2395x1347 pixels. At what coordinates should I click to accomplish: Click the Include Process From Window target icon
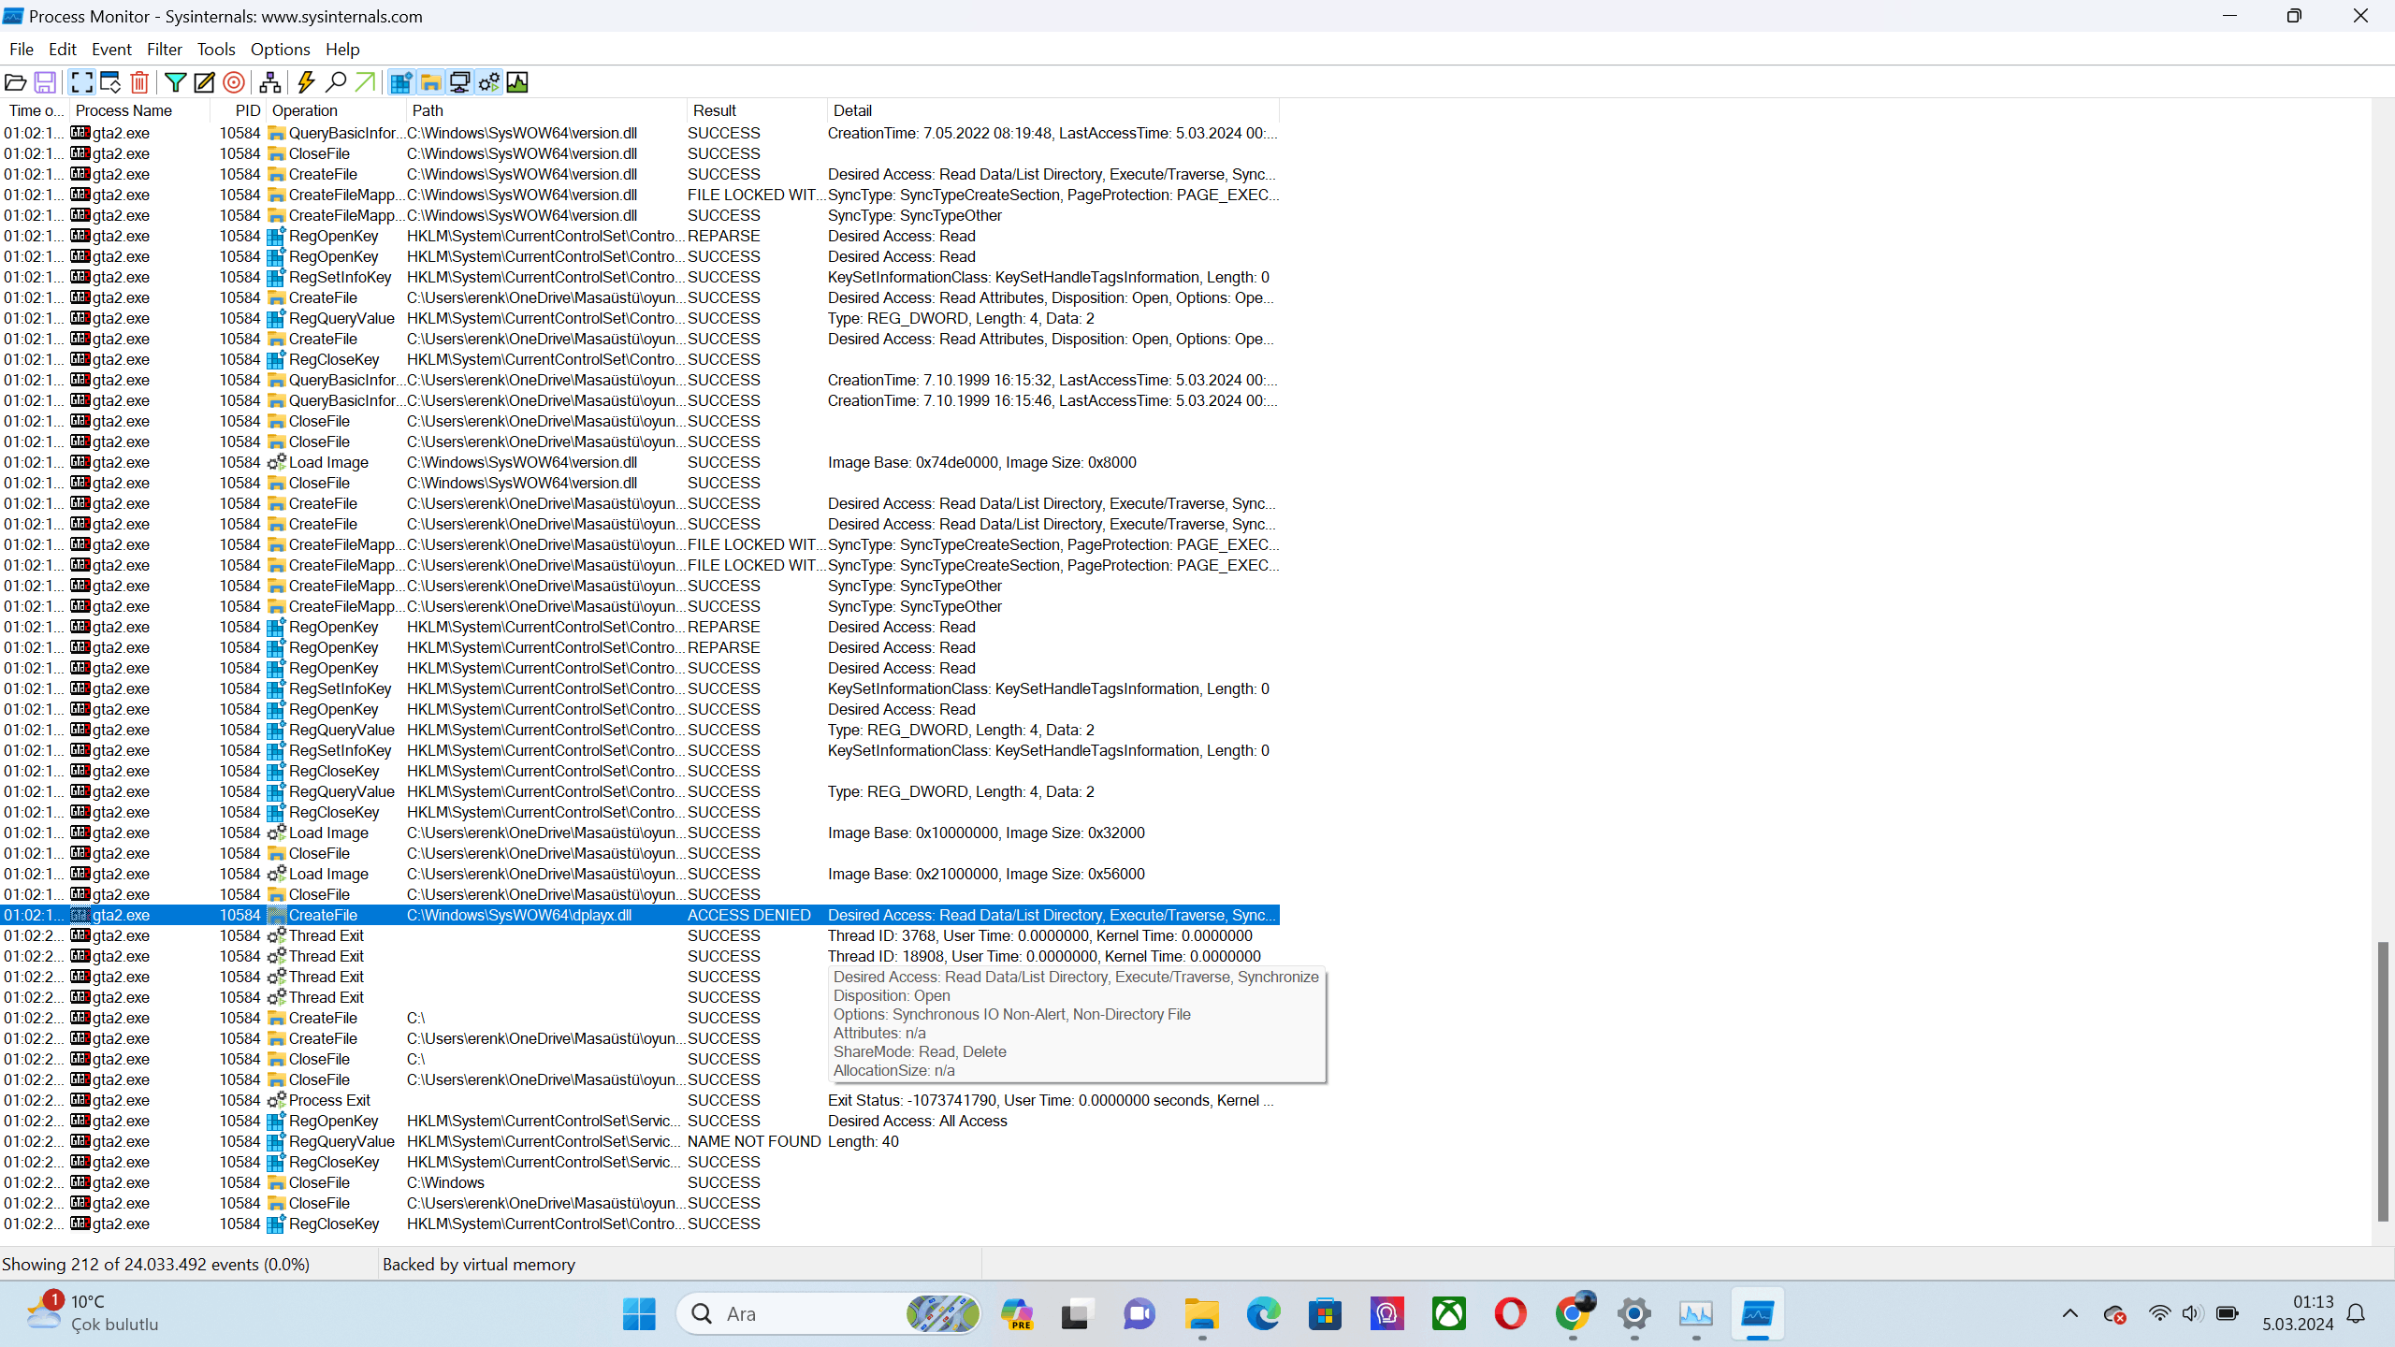tap(233, 82)
